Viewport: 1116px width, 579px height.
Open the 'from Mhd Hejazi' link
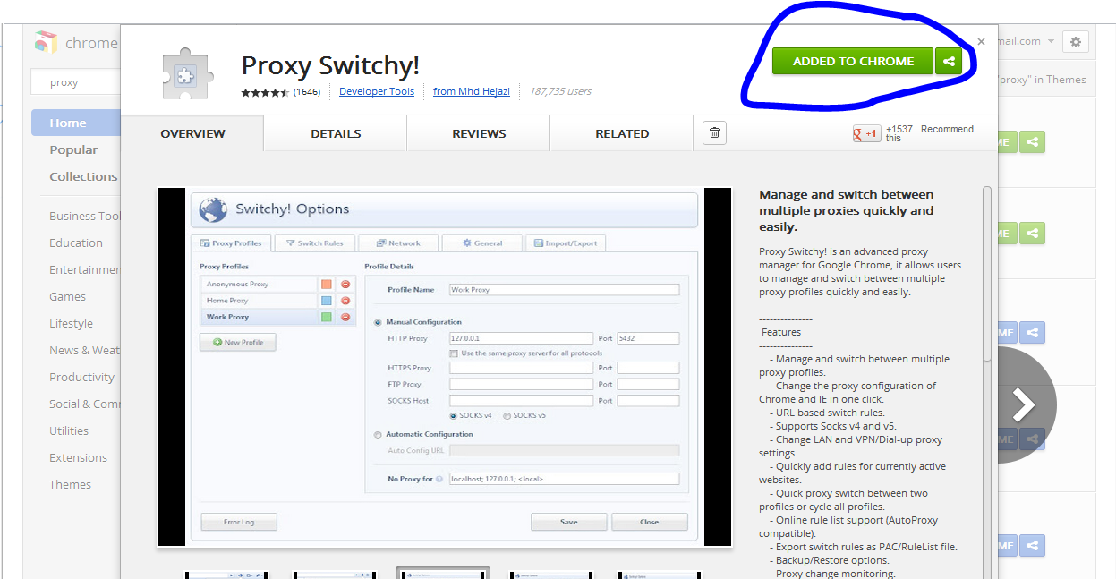[x=472, y=91]
